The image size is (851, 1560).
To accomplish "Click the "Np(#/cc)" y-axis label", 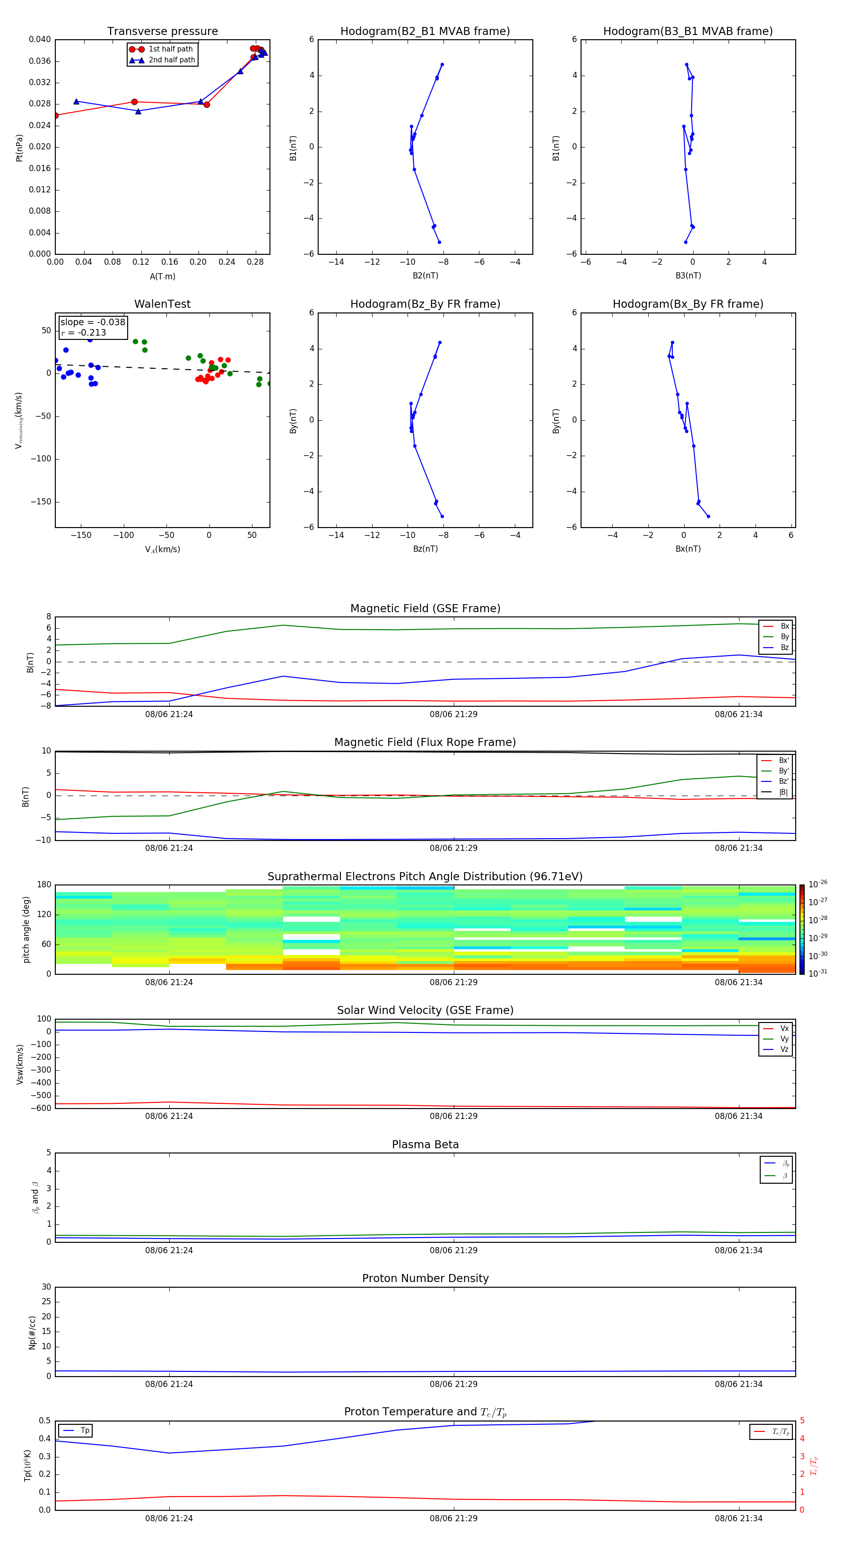I will click(x=32, y=1332).
